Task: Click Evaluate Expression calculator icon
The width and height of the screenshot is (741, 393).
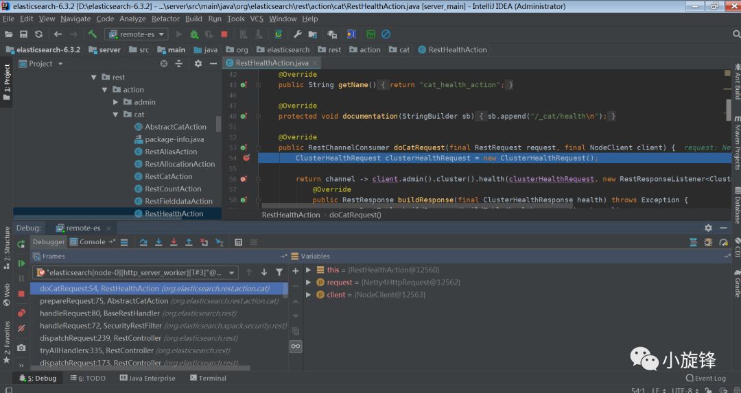Action: (238, 242)
